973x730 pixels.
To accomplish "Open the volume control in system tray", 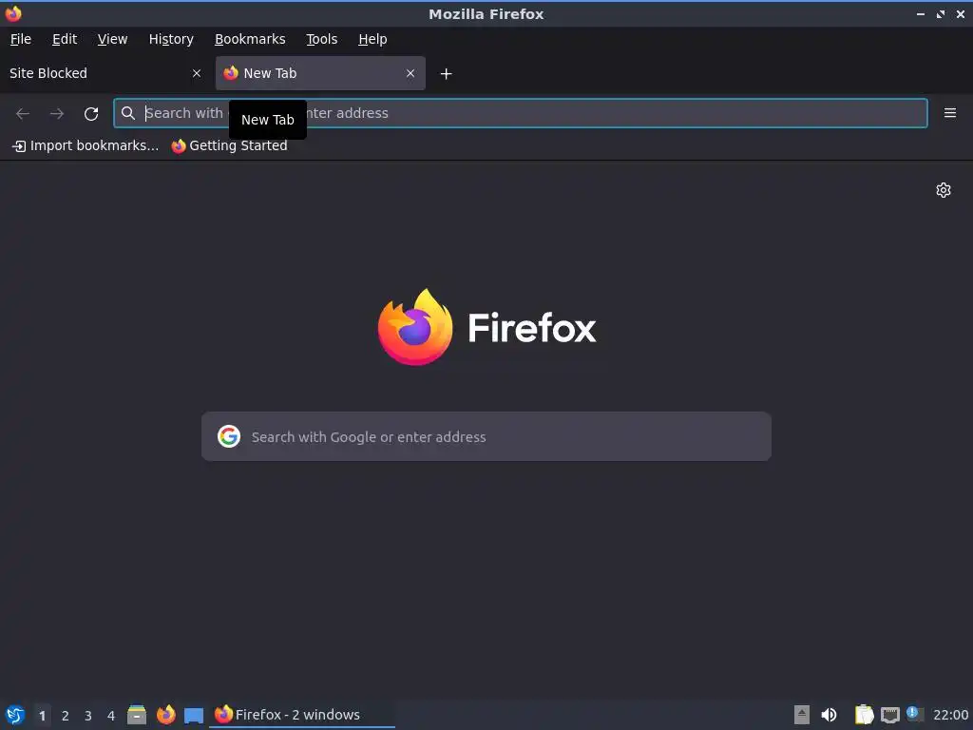I will (x=829, y=715).
